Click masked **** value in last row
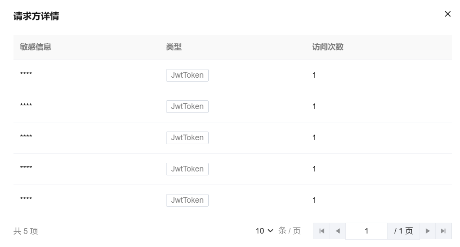 [x=26, y=198]
